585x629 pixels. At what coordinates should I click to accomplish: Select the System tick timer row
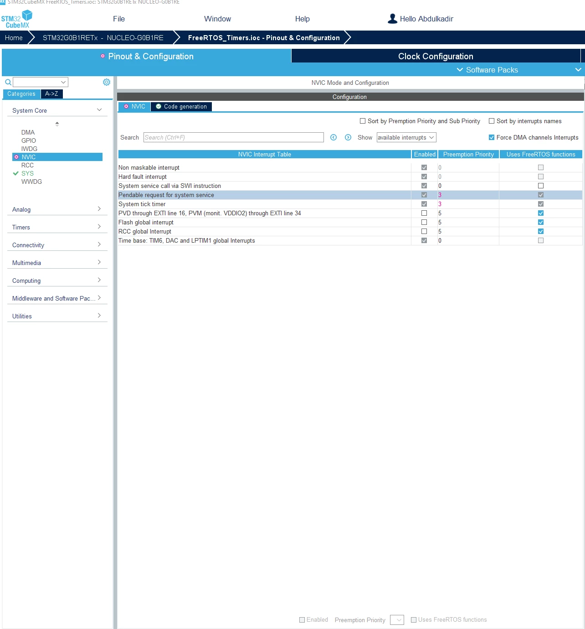click(x=350, y=204)
